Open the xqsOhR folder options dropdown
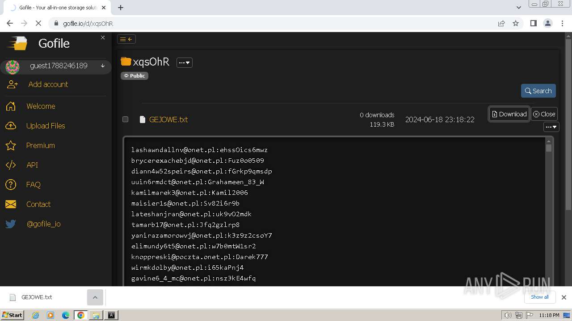Viewport: 572px width, 321px height. (185, 63)
